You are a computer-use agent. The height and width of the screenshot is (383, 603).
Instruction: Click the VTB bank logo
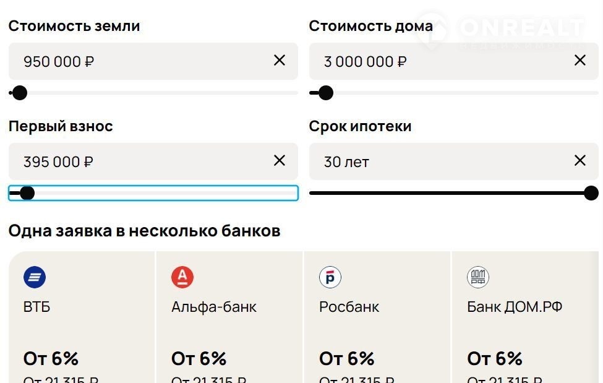coord(35,277)
